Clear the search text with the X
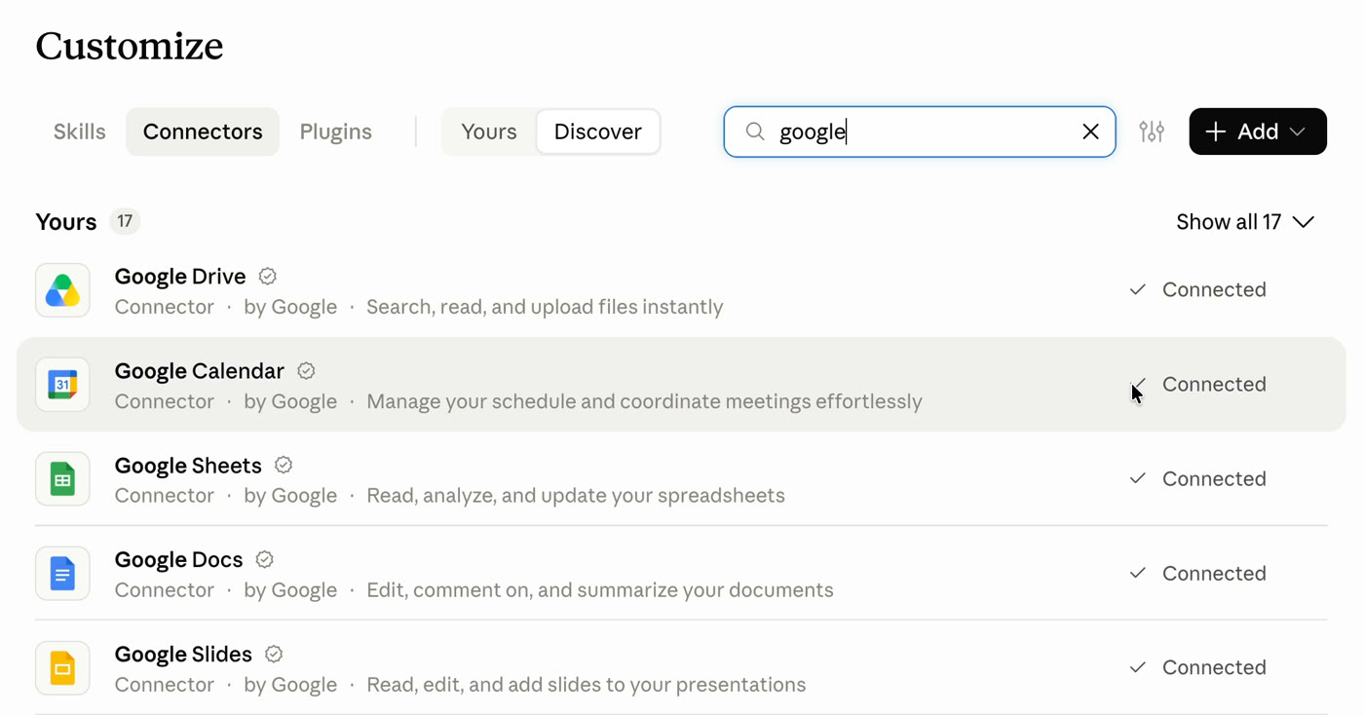 [x=1090, y=132]
